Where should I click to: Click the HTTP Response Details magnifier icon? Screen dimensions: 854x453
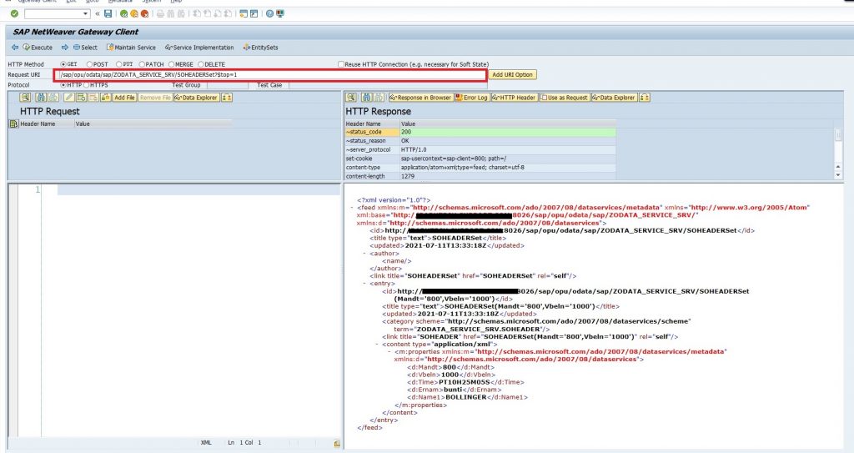(x=351, y=98)
